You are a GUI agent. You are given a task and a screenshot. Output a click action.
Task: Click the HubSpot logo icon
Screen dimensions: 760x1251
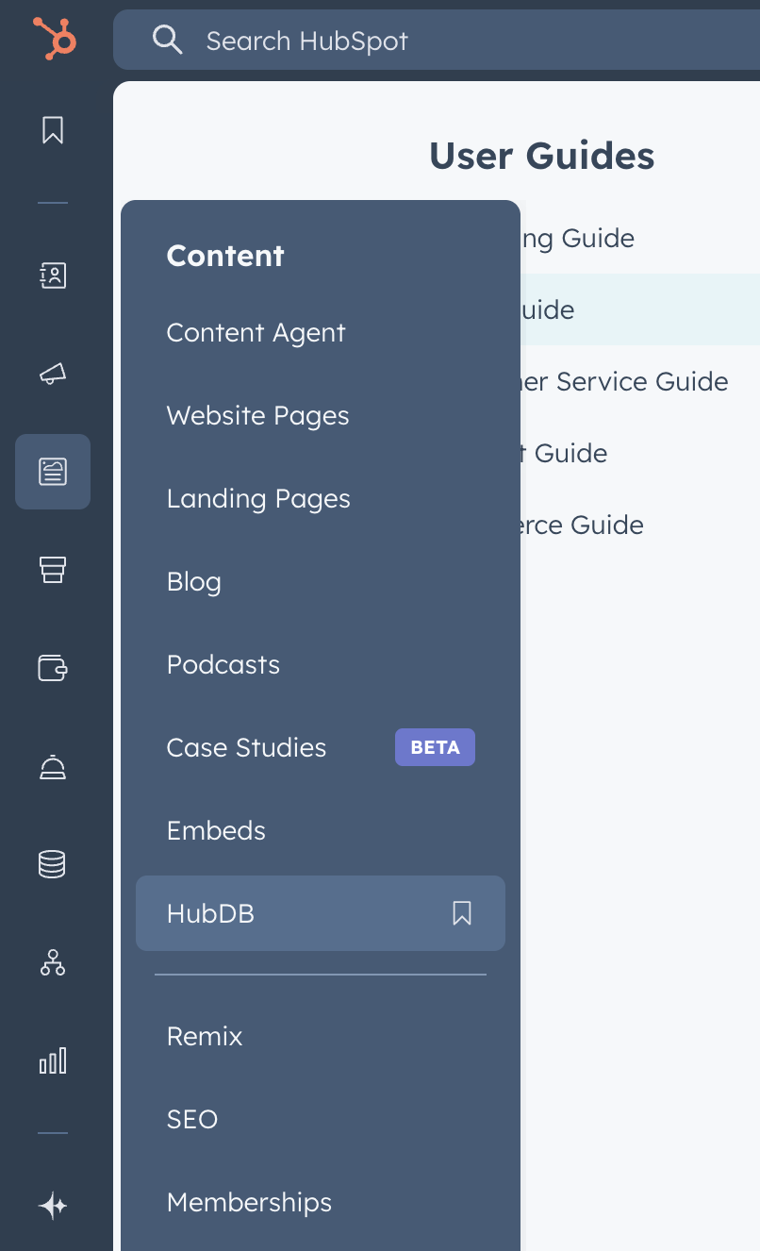(52, 40)
